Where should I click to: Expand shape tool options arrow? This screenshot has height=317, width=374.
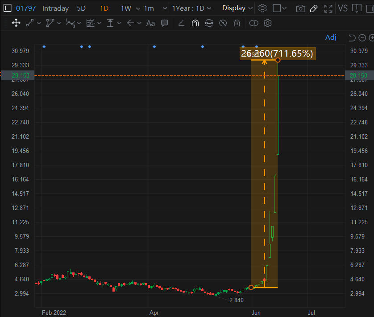click(x=59, y=23)
